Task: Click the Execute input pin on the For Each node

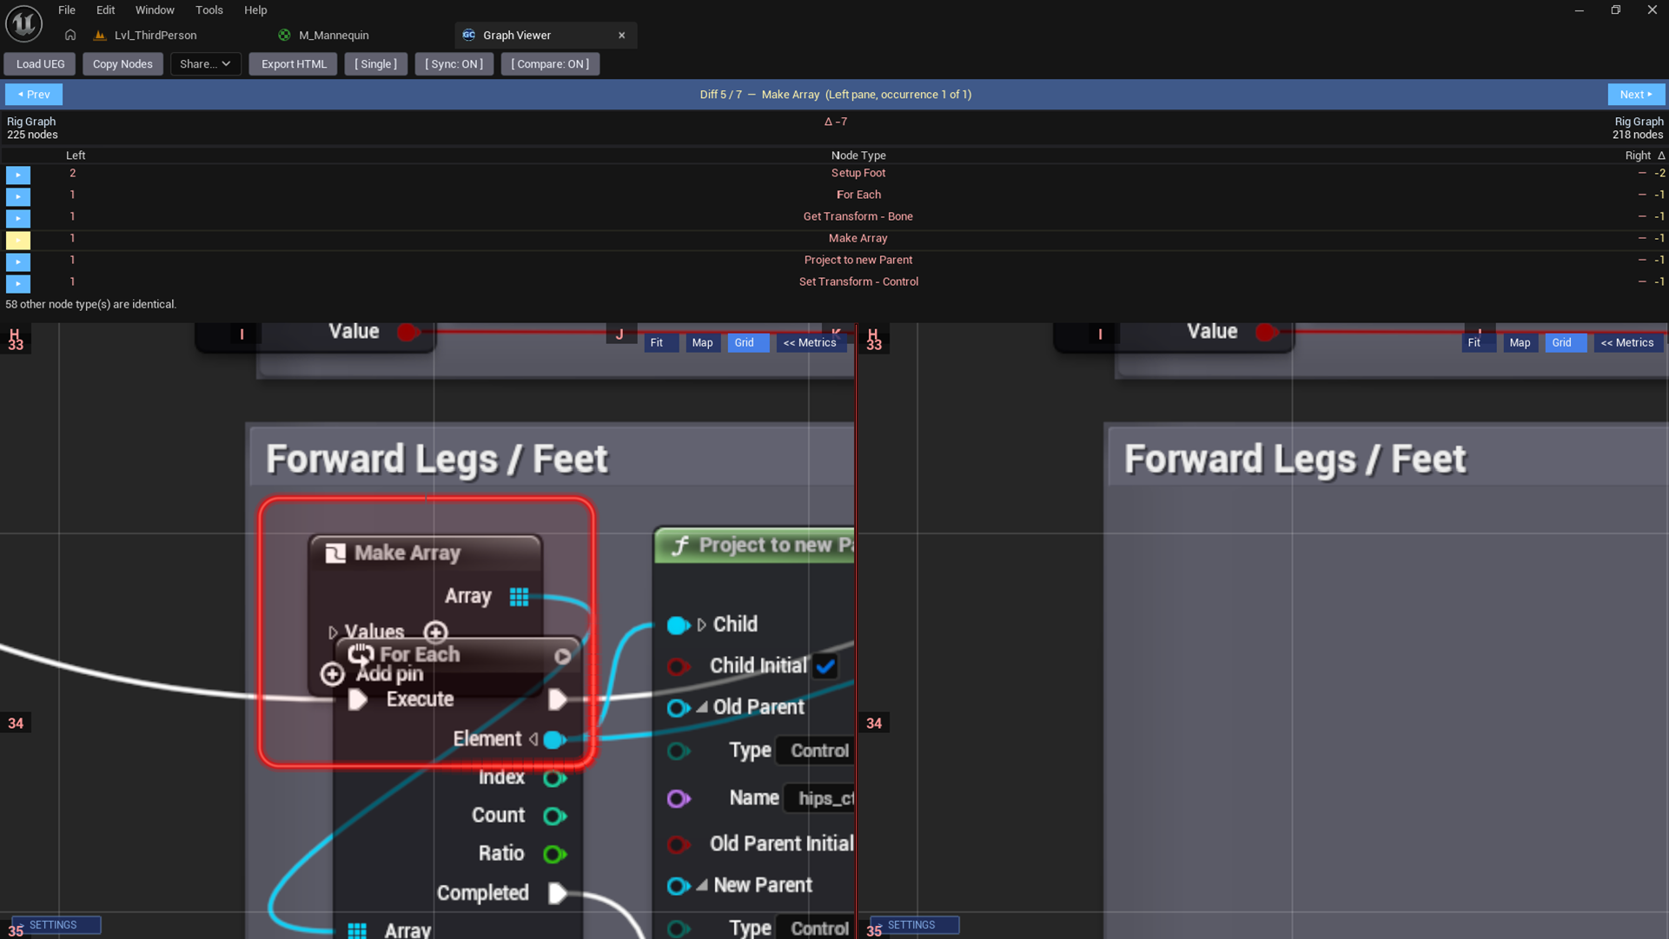Action: [357, 699]
